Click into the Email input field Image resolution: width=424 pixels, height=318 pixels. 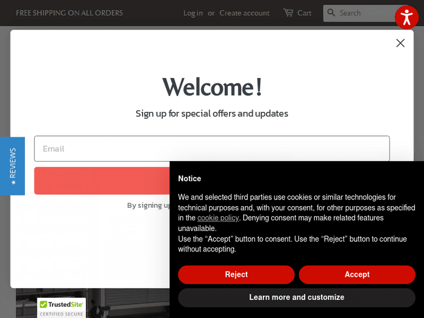coord(211,149)
